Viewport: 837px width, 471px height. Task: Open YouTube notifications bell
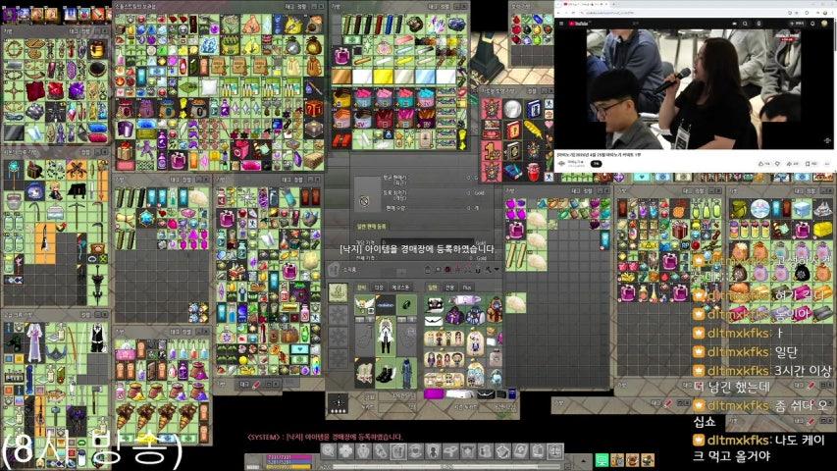tap(812, 24)
